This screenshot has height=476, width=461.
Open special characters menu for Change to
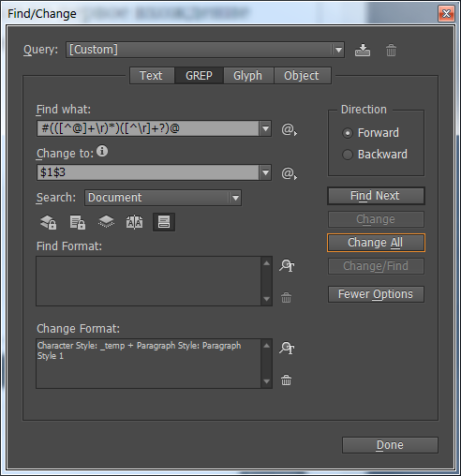289,173
